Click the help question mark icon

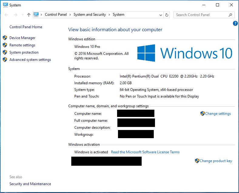point(235,23)
